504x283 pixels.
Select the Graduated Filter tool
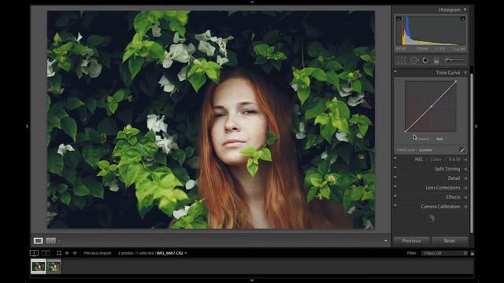pyautogui.click(x=436, y=61)
